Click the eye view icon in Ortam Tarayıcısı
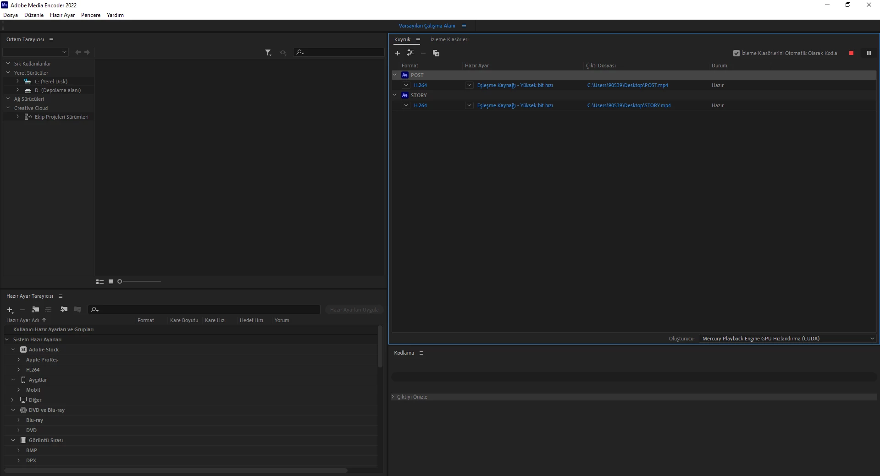 tap(283, 53)
